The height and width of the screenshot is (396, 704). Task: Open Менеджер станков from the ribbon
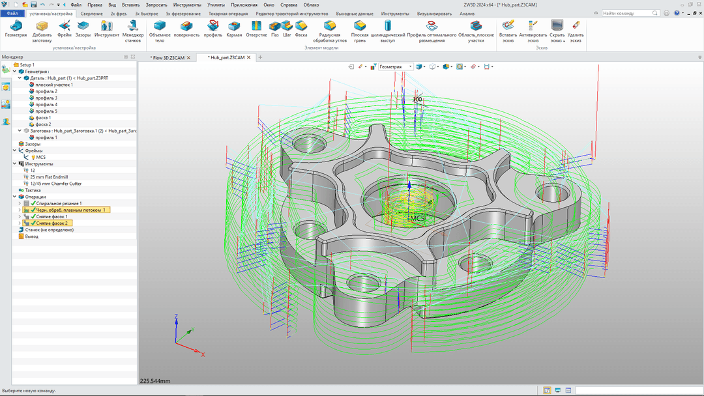click(133, 27)
